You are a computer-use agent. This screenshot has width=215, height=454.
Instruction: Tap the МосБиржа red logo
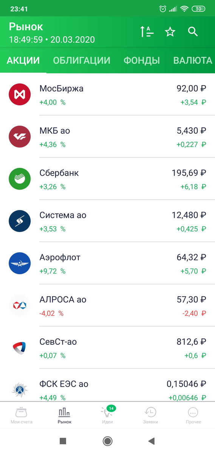point(19,94)
